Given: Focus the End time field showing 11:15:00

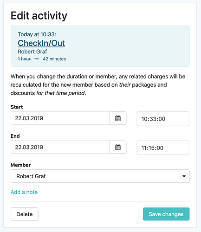Looking at the screenshot, I should click(x=163, y=148).
